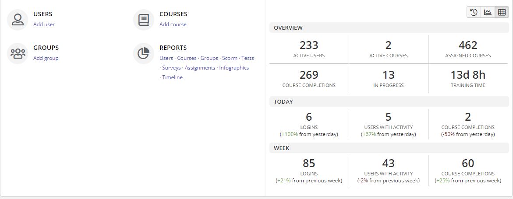Open the Timeline report
This screenshot has width=513, height=199.
[172, 77]
